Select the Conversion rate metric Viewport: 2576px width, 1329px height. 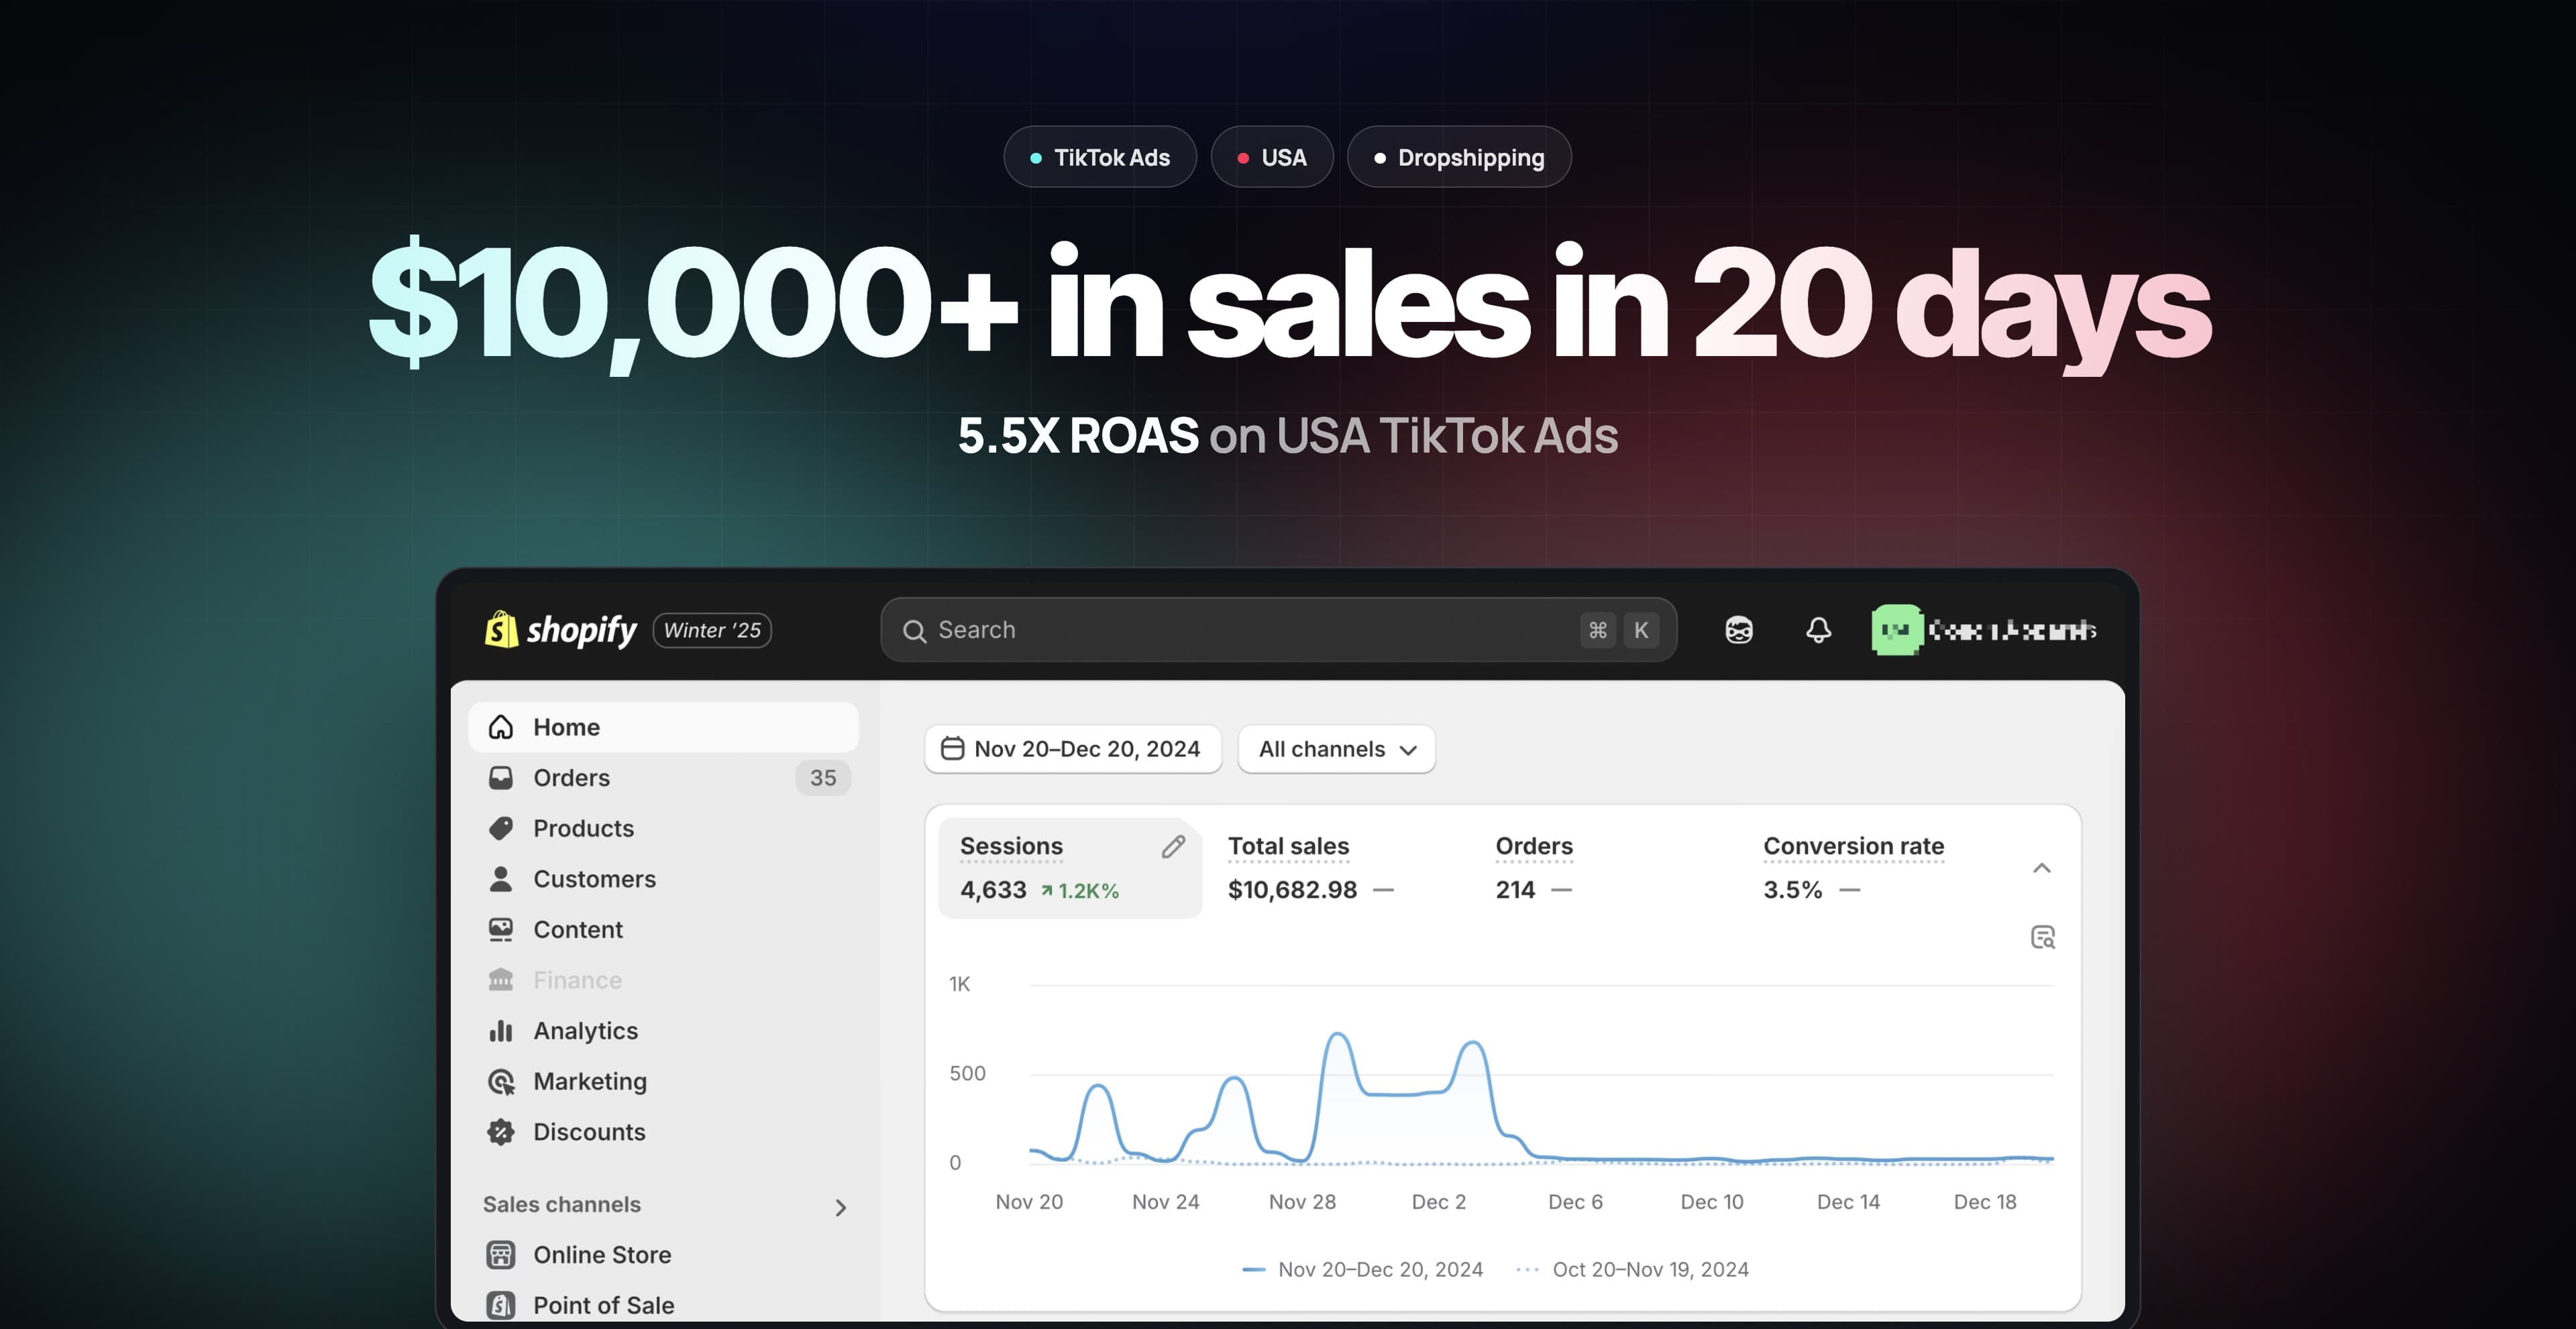[x=1854, y=846]
